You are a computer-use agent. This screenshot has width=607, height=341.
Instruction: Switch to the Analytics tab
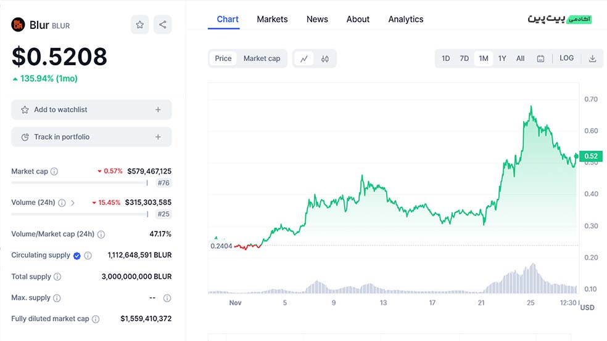[405, 19]
